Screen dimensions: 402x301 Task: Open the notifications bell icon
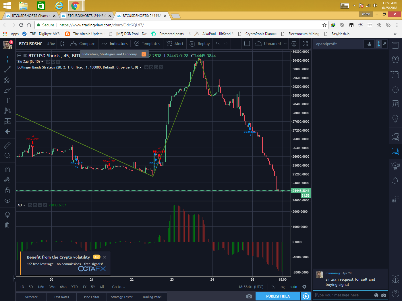coord(395,181)
